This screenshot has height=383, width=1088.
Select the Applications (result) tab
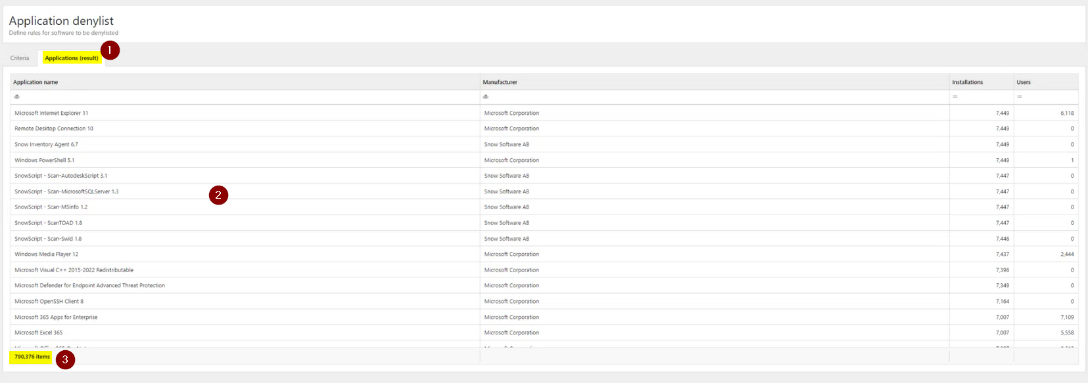pos(72,58)
